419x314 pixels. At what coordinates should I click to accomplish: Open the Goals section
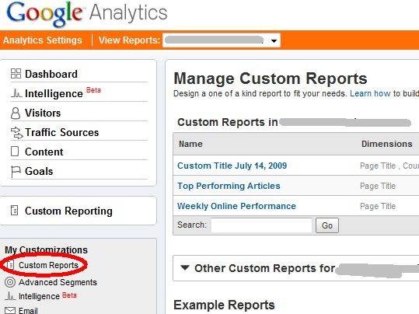[x=39, y=171]
